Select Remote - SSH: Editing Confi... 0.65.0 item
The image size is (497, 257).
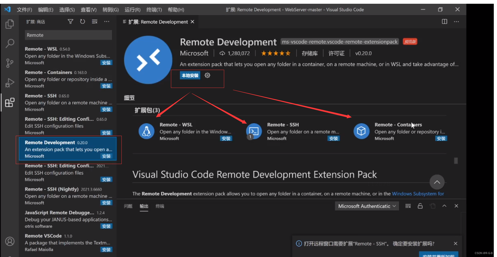[x=68, y=126]
